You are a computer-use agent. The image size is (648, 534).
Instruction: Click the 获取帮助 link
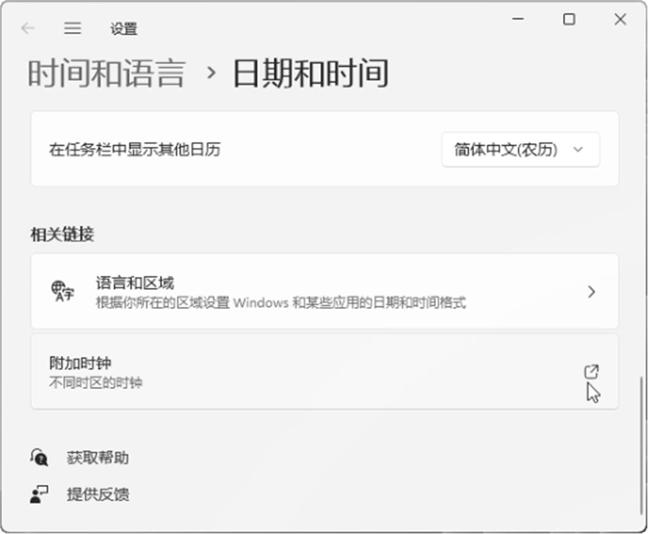pos(98,458)
